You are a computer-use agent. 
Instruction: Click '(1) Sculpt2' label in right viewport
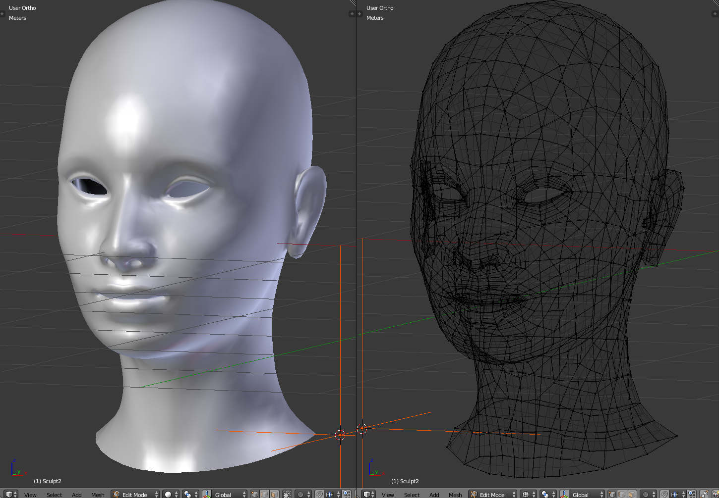tap(405, 481)
